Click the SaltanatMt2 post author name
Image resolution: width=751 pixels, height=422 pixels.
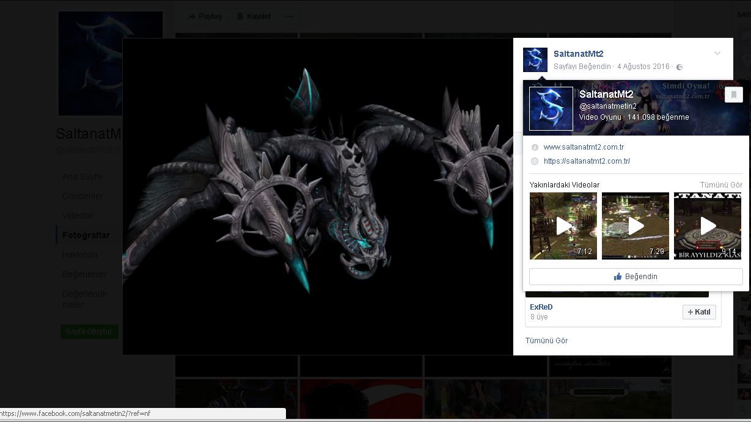[579, 54]
